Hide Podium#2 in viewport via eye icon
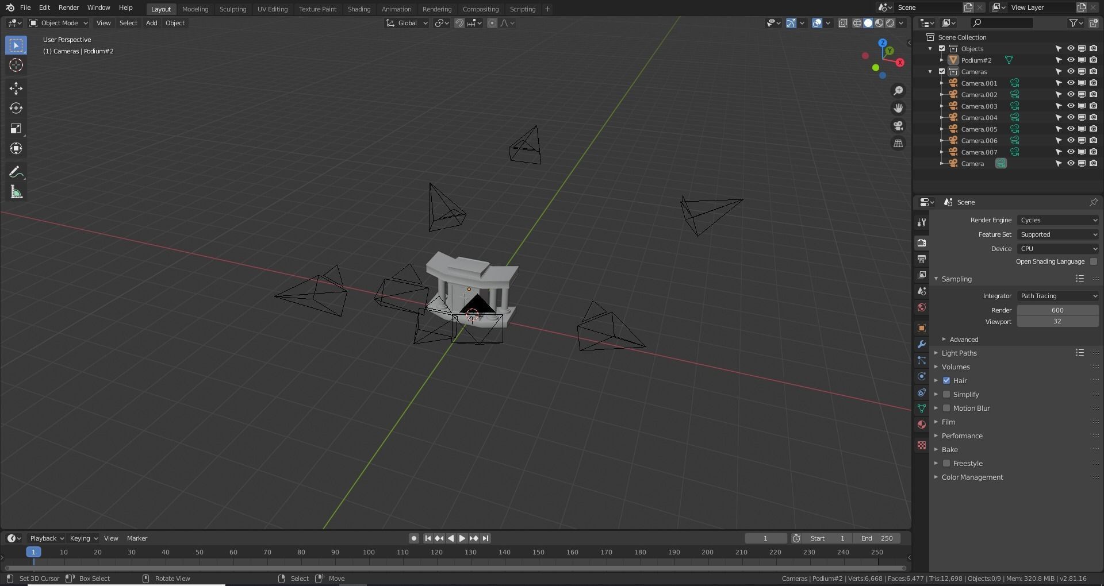This screenshot has height=586, width=1104. click(x=1071, y=60)
